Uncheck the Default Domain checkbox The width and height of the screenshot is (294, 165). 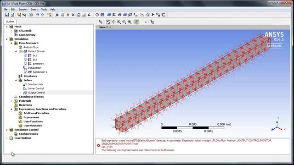tap(21, 51)
